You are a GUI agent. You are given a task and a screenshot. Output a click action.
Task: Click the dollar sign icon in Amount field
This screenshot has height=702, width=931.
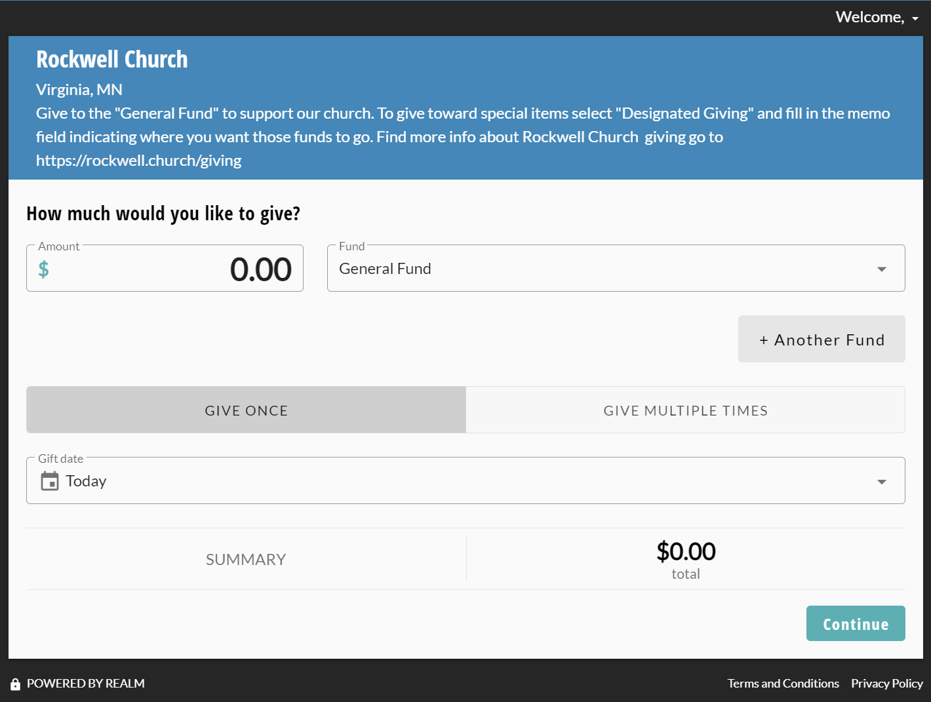(x=43, y=269)
